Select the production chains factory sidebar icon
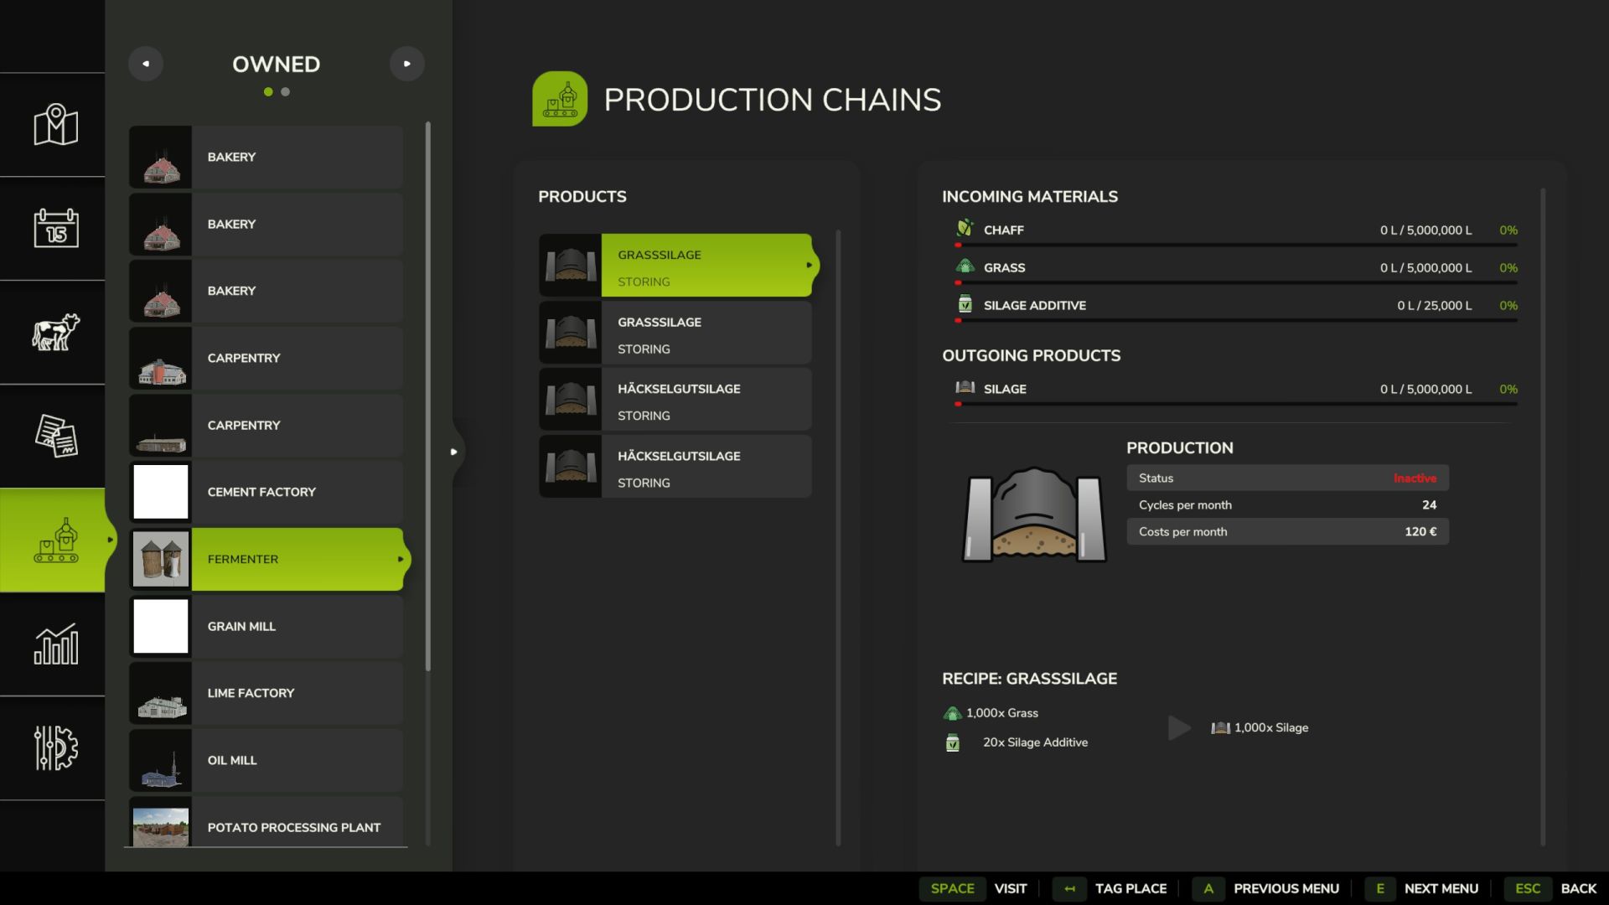The height and width of the screenshot is (905, 1609). click(55, 540)
